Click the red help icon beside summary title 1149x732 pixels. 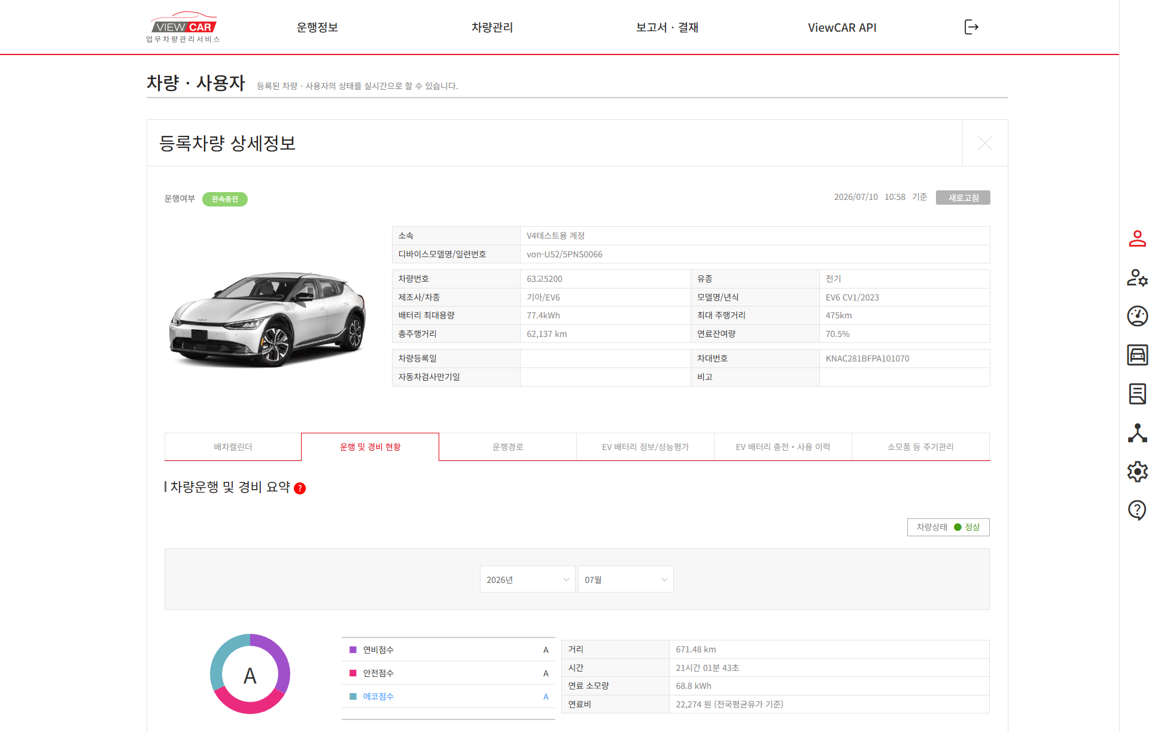coord(300,488)
